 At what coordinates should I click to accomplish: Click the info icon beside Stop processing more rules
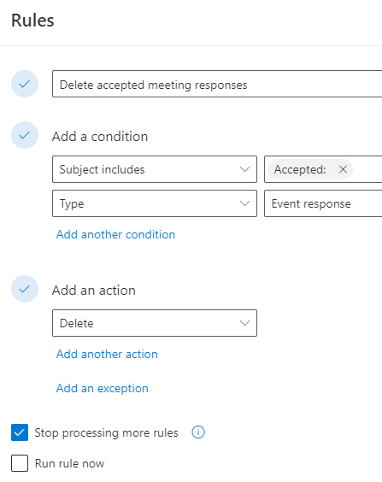click(x=198, y=432)
